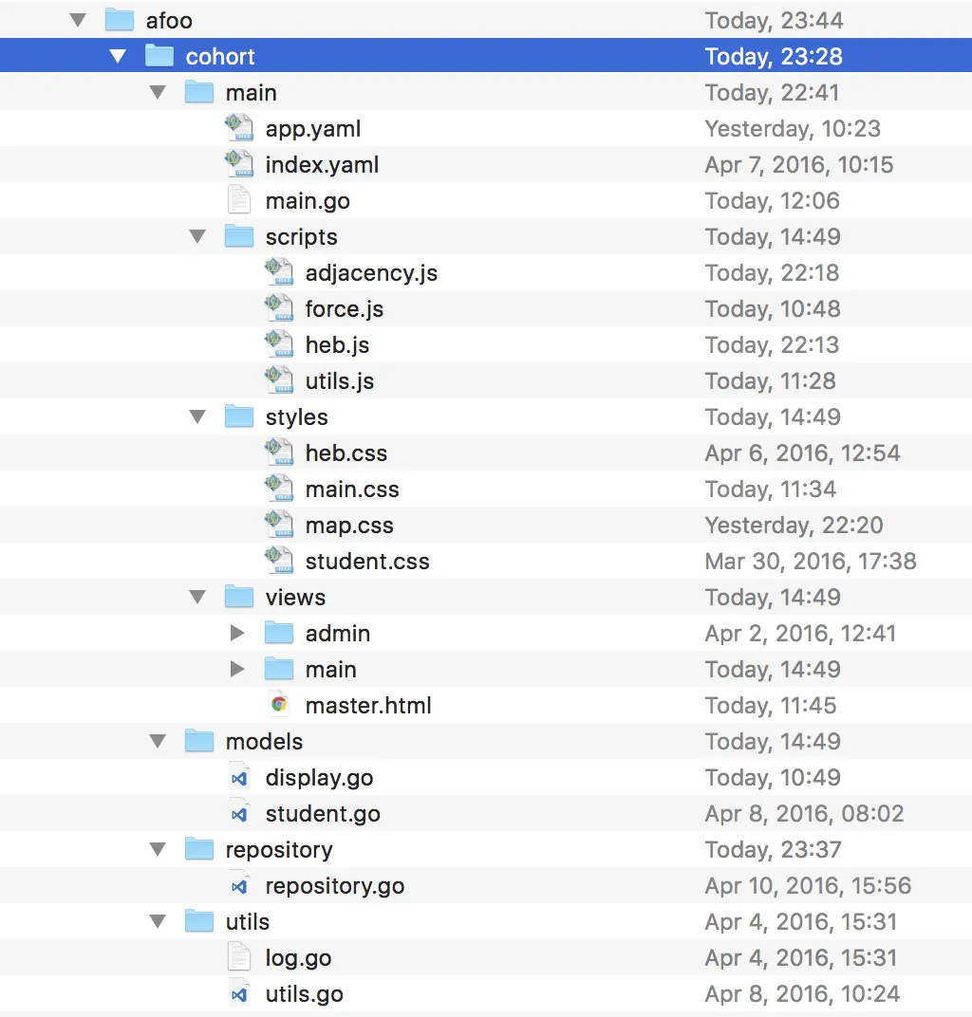Click the scripts folder icon

click(239, 236)
